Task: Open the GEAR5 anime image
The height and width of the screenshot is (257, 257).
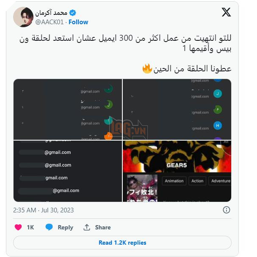Action: tap(177, 171)
